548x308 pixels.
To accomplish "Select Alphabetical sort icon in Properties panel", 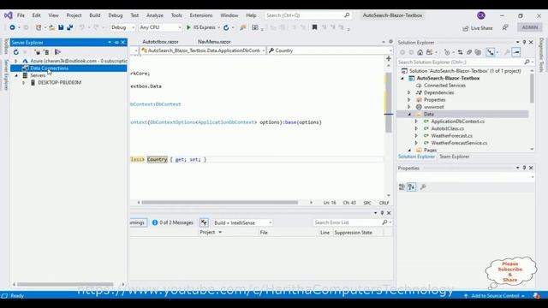I will (411, 187).
